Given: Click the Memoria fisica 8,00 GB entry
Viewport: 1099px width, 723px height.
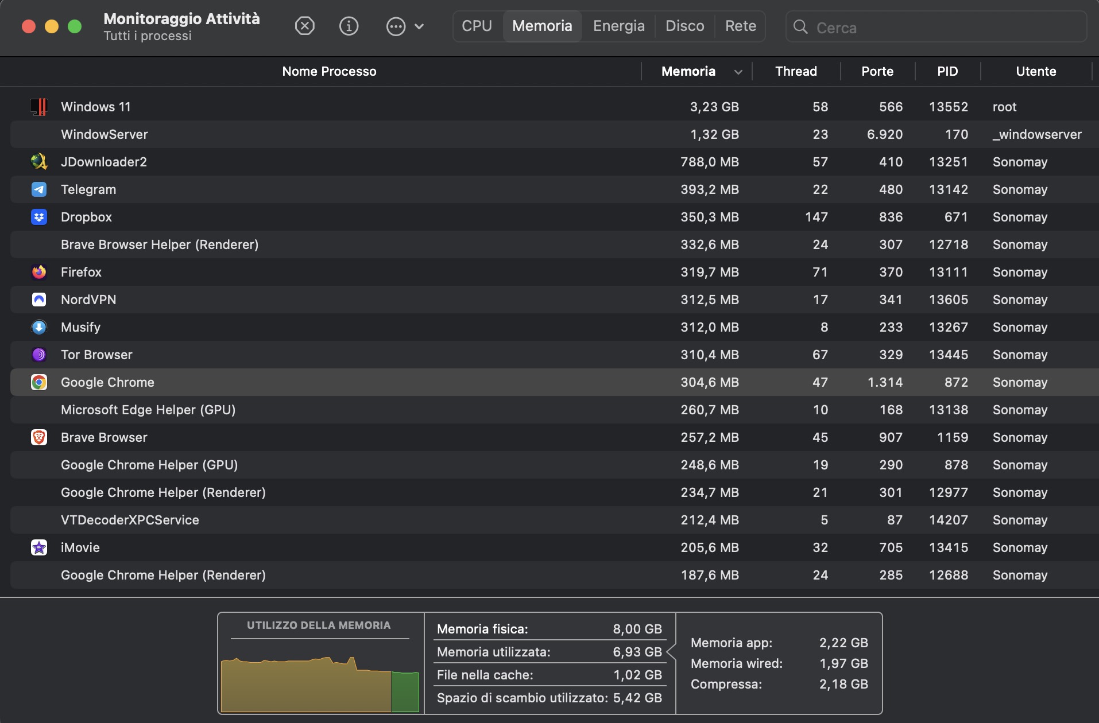Looking at the screenshot, I should (x=549, y=629).
